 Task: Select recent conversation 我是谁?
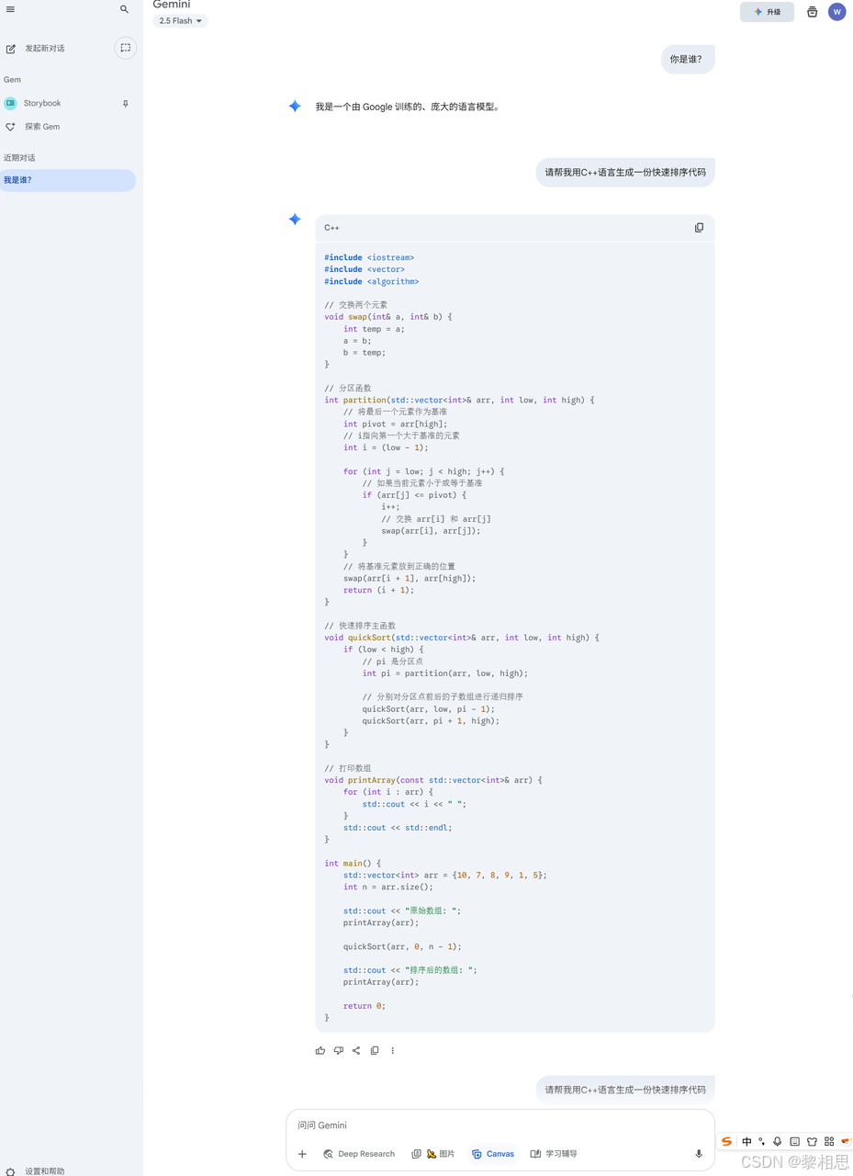[x=68, y=180]
